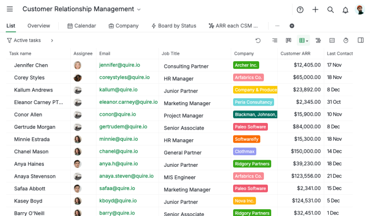Click the Active tasks filter label
The image size is (370, 216).
[x=27, y=40]
